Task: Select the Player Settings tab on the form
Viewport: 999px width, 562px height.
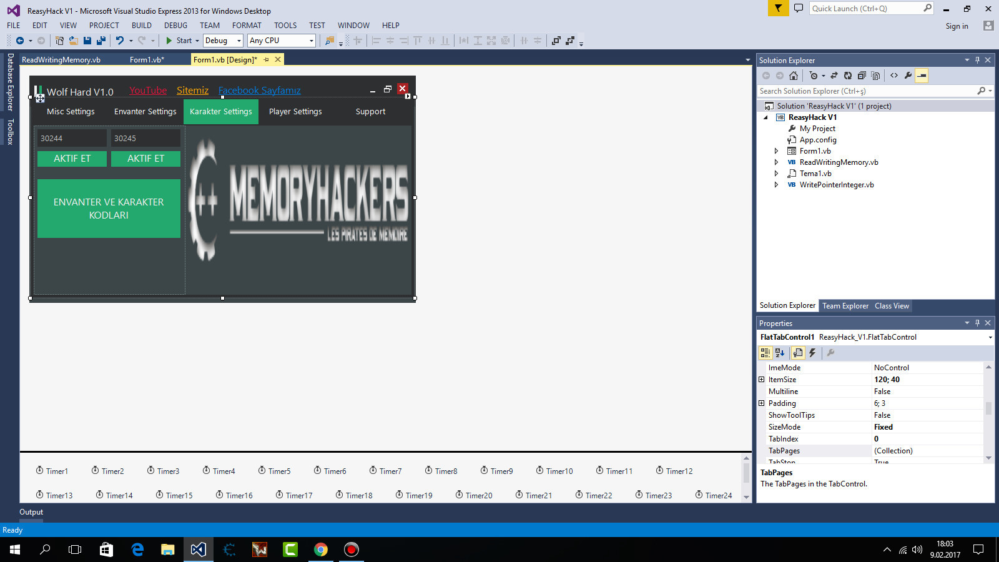Action: [295, 112]
